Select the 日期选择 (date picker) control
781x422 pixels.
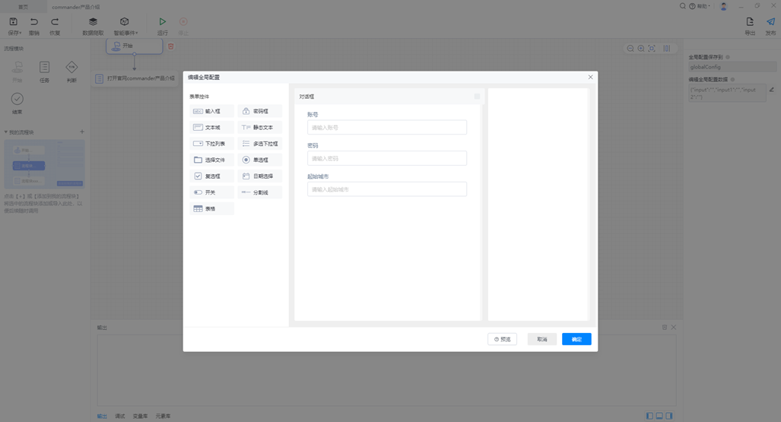(259, 176)
